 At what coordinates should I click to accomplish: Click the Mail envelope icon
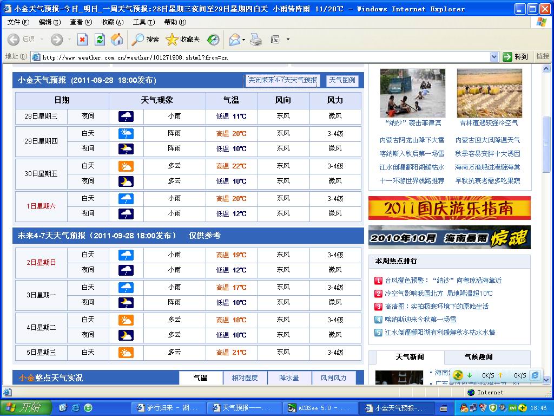(234, 40)
